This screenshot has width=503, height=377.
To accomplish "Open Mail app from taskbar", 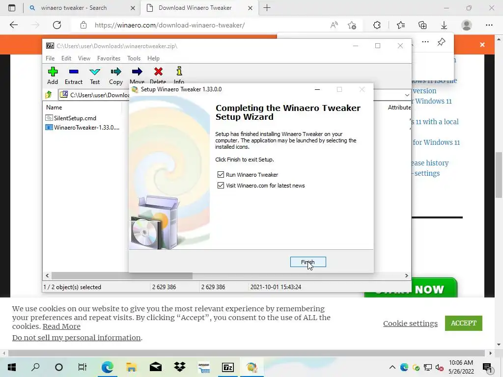I will (x=156, y=367).
